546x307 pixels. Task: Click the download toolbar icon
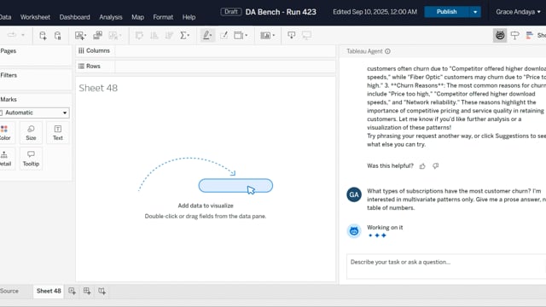pos(292,35)
